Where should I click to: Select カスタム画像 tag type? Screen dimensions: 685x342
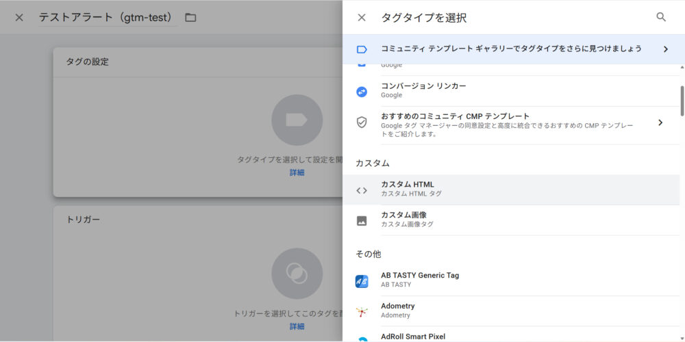403,215
